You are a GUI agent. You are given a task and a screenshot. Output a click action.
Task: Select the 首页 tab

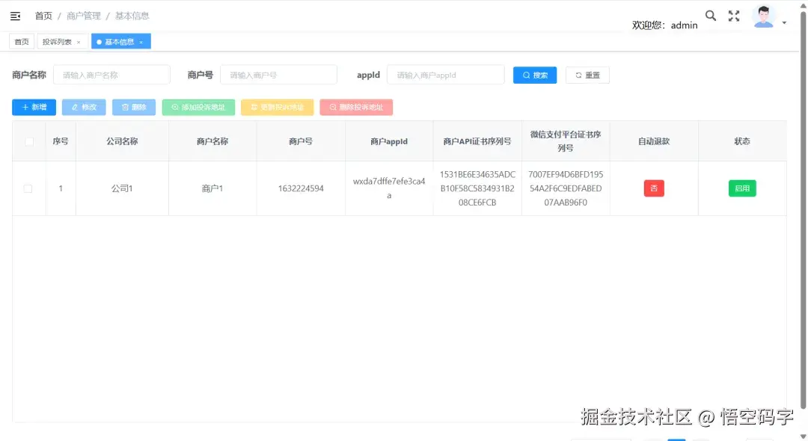click(21, 41)
